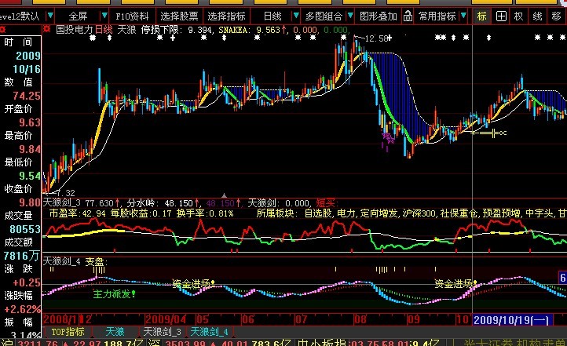Toggle the 权 adjustment button

(518, 16)
